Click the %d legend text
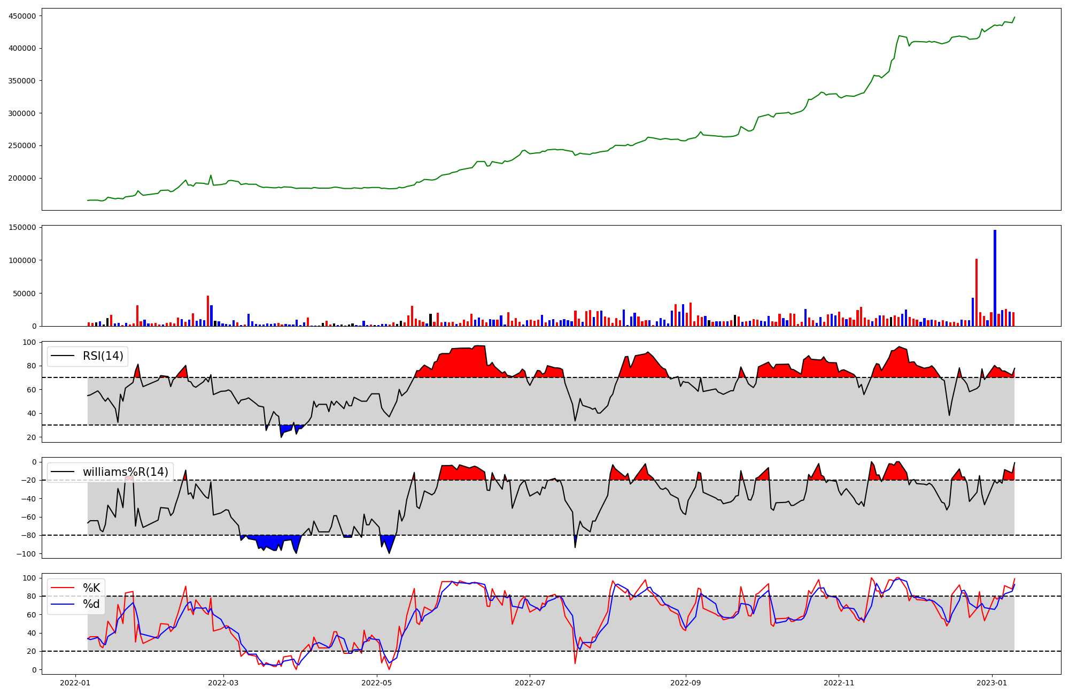 pos(91,604)
